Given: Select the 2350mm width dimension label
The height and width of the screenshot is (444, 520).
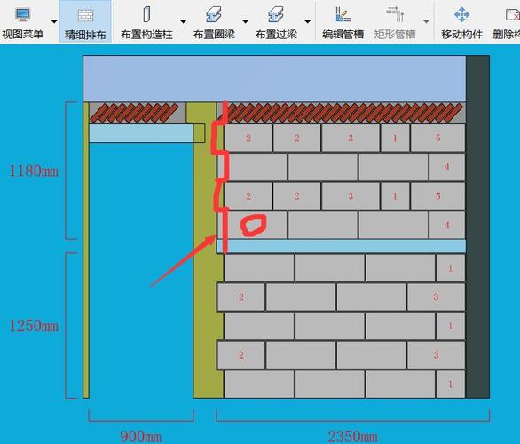Looking at the screenshot, I should pos(352,436).
